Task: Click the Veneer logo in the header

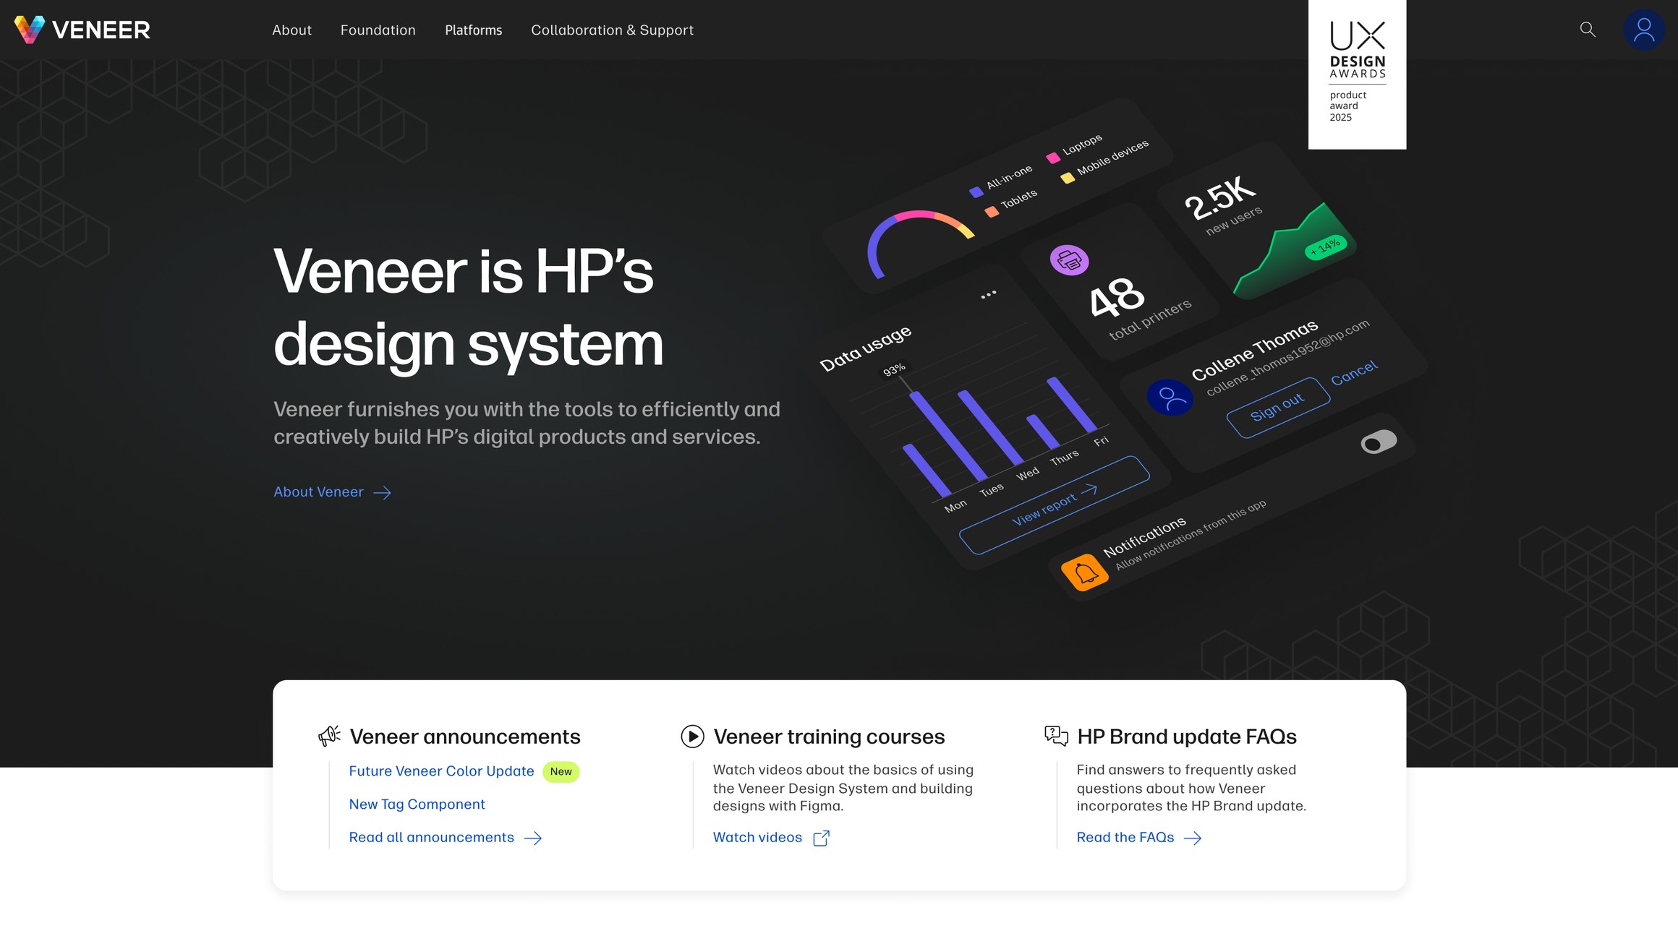Action: coord(82,30)
